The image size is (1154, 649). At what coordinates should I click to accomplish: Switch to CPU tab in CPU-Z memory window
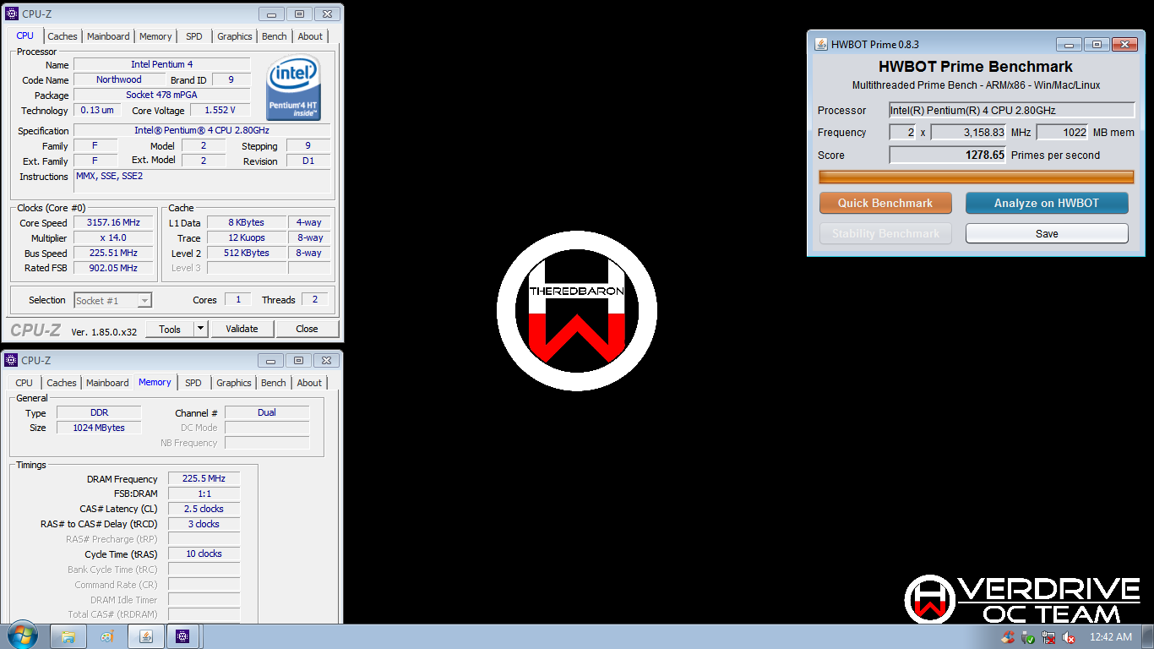tap(24, 383)
